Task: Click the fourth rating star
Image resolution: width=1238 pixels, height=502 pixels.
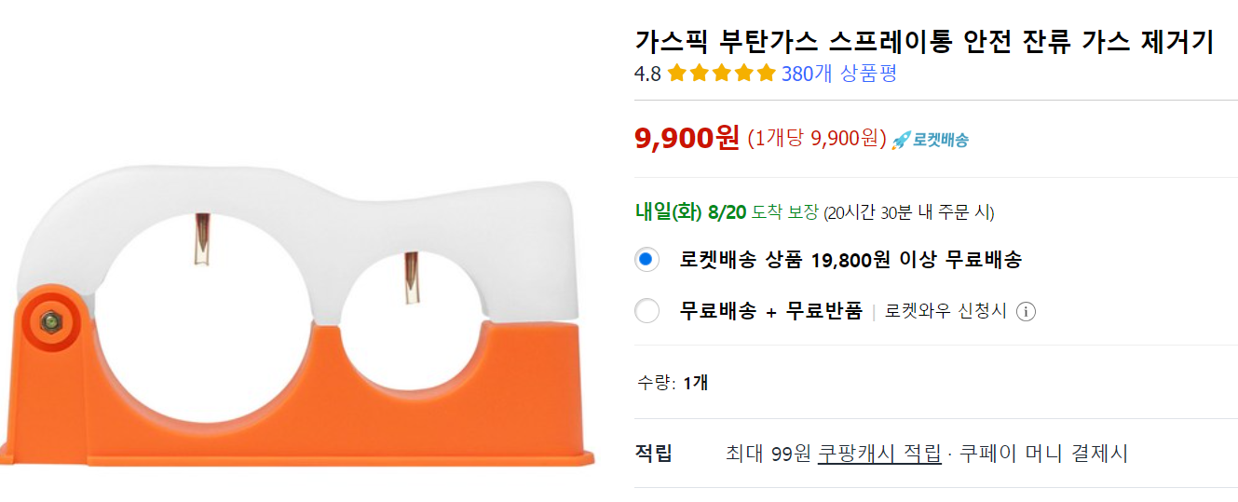Action: click(744, 74)
